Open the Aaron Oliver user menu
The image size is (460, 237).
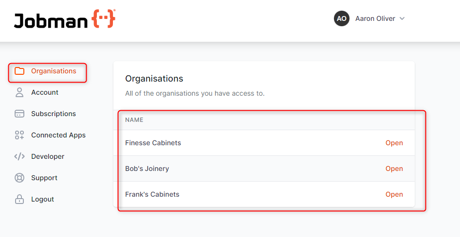coord(375,18)
